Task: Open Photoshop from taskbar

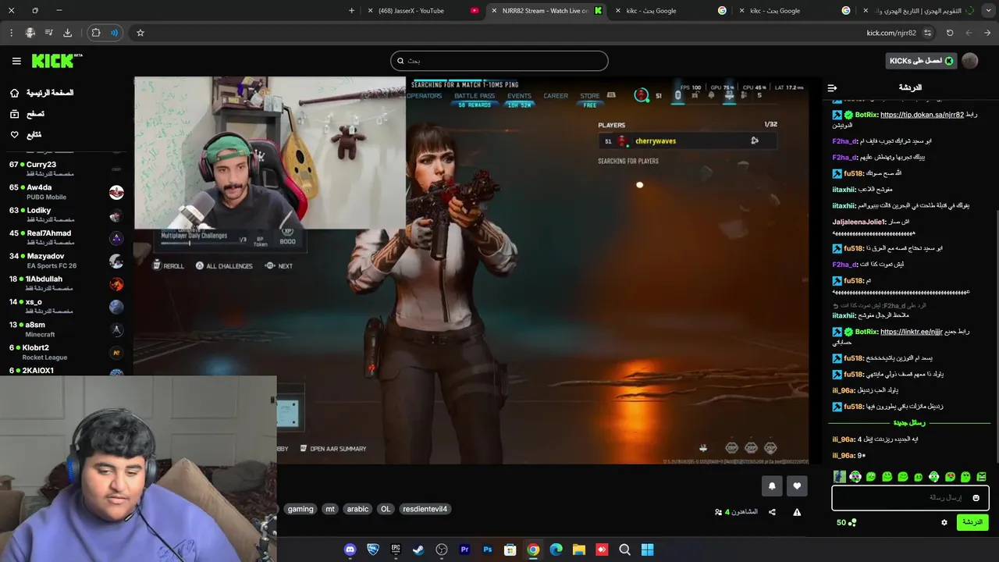Action: (487, 550)
